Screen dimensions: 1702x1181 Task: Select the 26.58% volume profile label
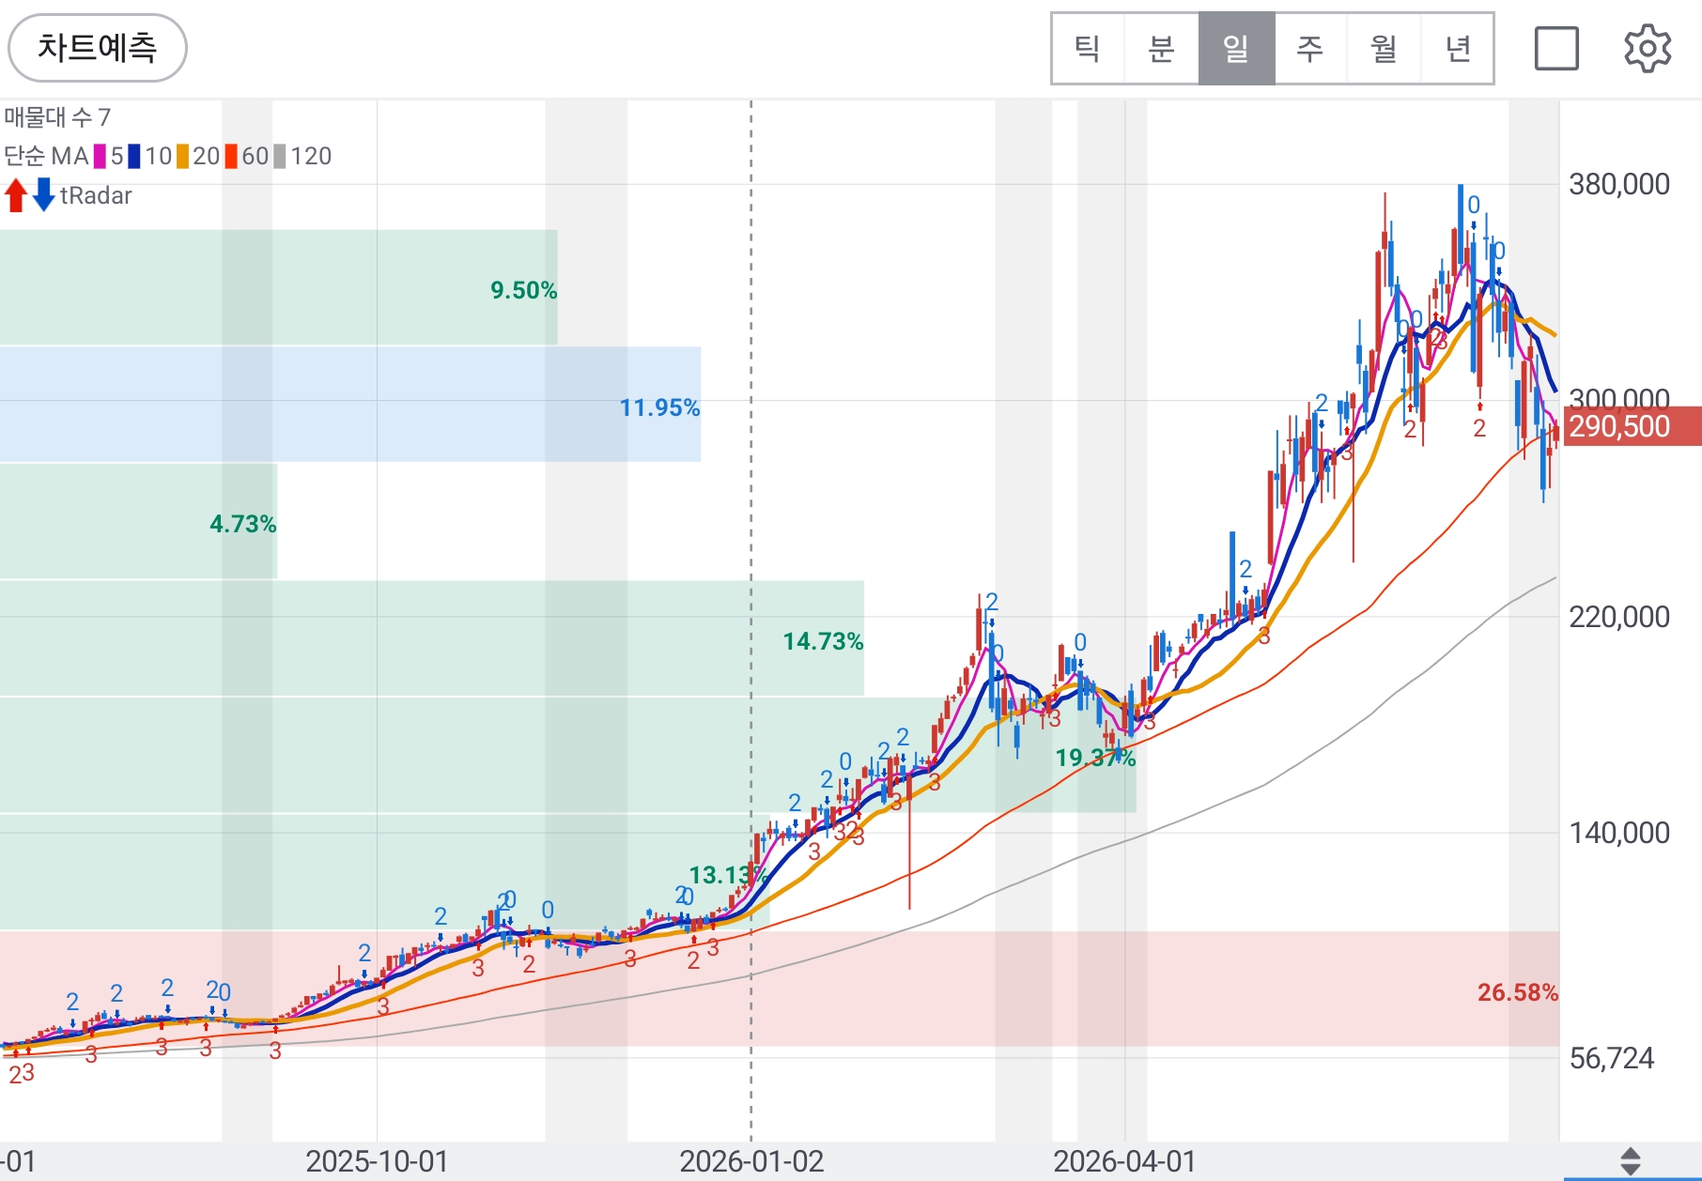(1518, 992)
